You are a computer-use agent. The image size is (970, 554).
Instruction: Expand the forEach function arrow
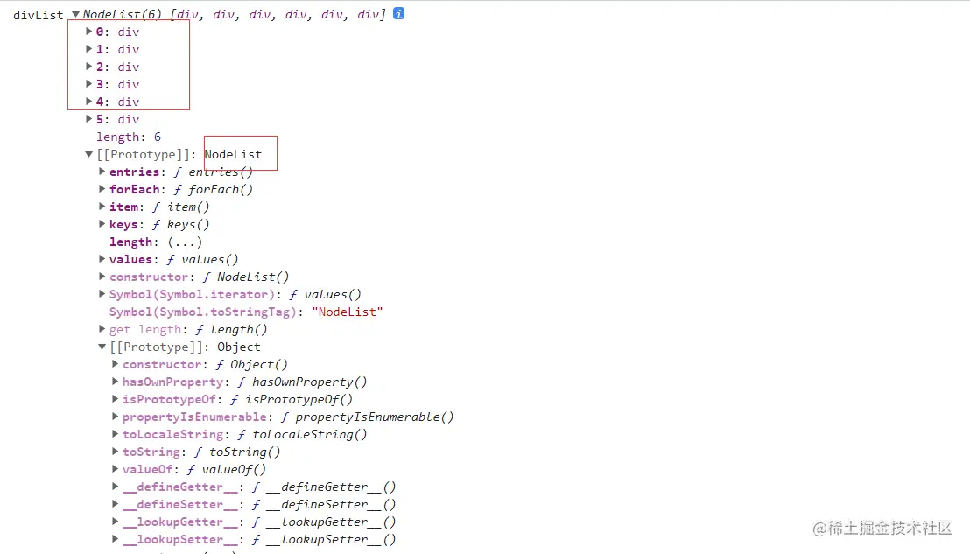[x=102, y=188]
